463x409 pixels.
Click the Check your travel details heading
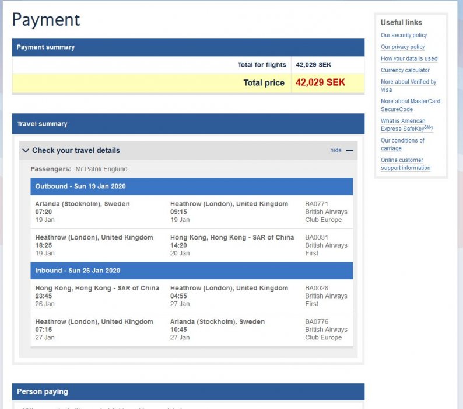pos(76,151)
